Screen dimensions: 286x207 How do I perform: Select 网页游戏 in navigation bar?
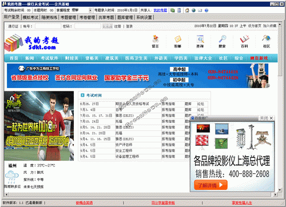pos(259,58)
